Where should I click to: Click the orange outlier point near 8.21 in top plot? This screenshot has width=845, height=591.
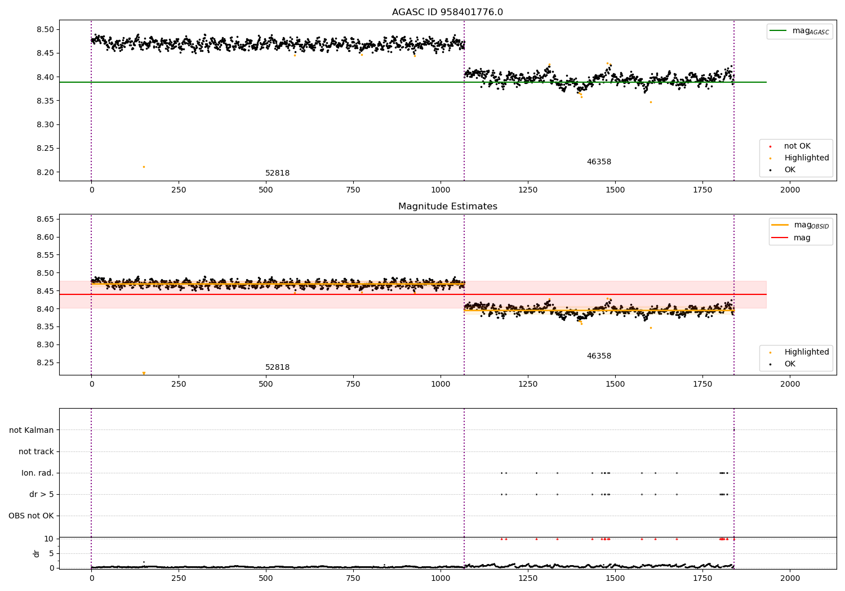pos(144,167)
